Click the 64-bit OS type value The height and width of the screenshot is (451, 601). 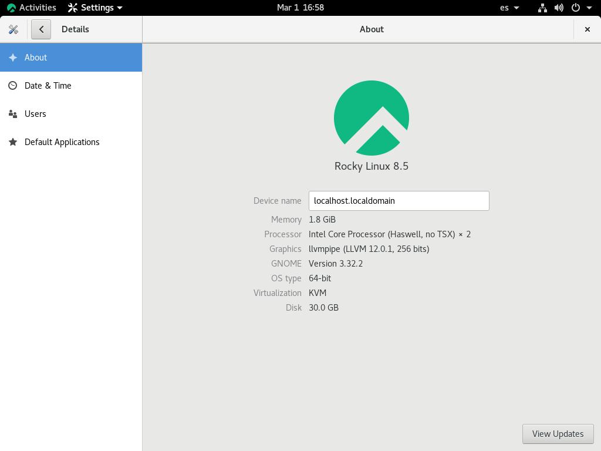point(320,278)
